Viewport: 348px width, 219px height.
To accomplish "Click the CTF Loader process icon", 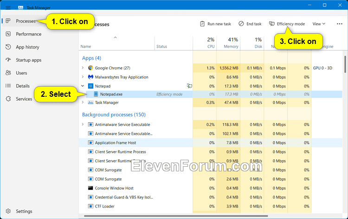I will point(90,206).
